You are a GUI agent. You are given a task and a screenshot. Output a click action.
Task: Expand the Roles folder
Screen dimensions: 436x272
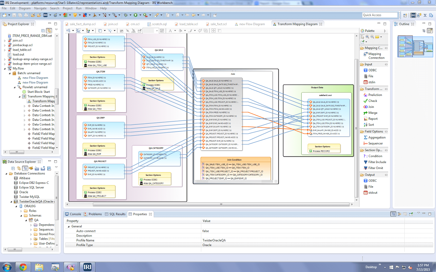[x=21, y=211]
